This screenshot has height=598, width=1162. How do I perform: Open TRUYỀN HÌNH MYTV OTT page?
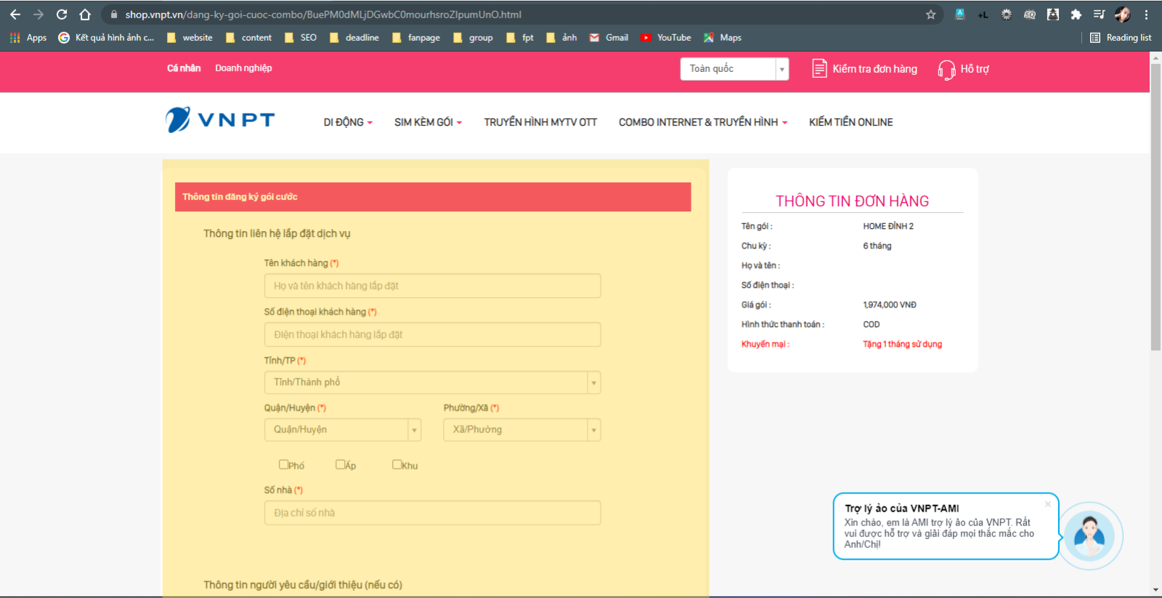point(540,122)
